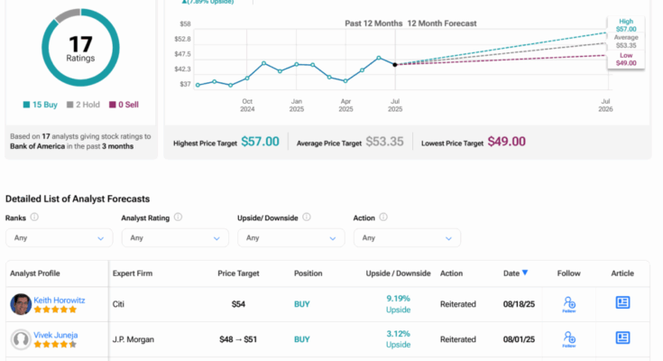This screenshot has height=361, width=663.
Task: Click the Price Target column header
Action: tap(238, 273)
